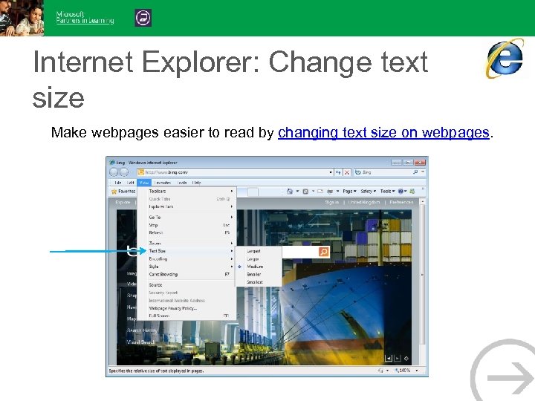Click Preferences link on Bing page
The width and height of the screenshot is (535, 401).
point(401,202)
